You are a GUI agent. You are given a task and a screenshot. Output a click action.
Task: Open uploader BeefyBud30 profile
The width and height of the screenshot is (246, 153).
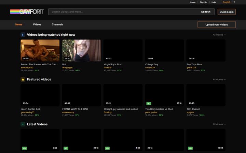tap(27, 68)
